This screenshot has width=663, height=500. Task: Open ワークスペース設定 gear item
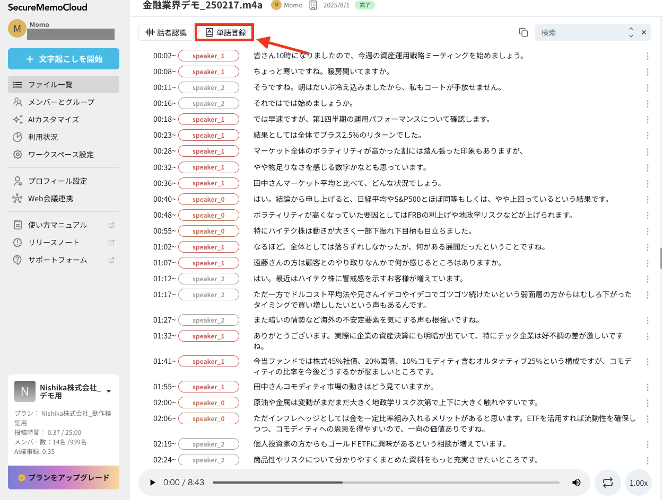pyautogui.click(x=60, y=155)
